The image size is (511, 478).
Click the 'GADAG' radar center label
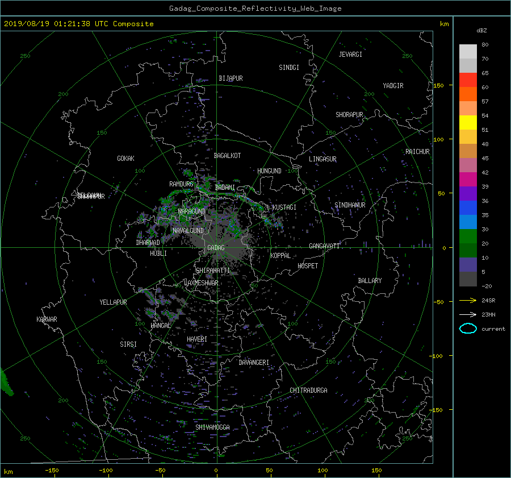tap(216, 248)
